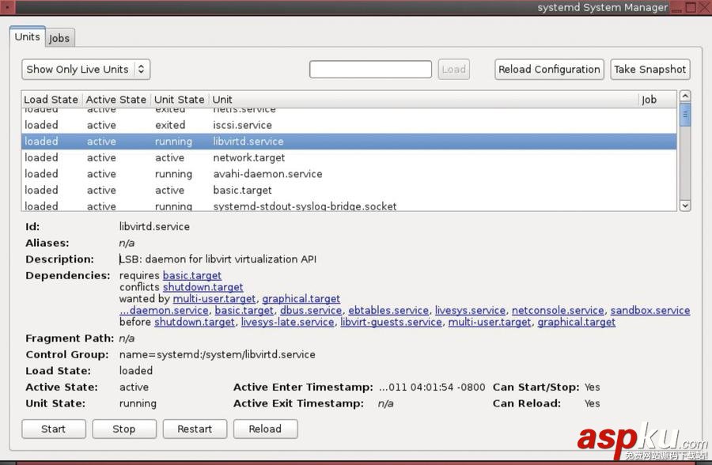Close the systemd System Manager window
This screenshot has width=712, height=465.
(x=704, y=8)
